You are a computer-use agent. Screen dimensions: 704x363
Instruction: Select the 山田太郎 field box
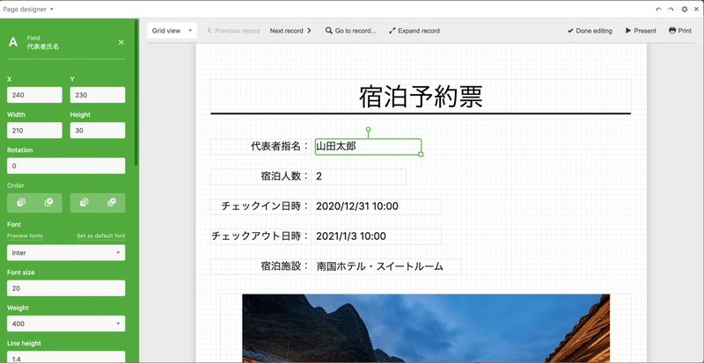[x=368, y=147]
